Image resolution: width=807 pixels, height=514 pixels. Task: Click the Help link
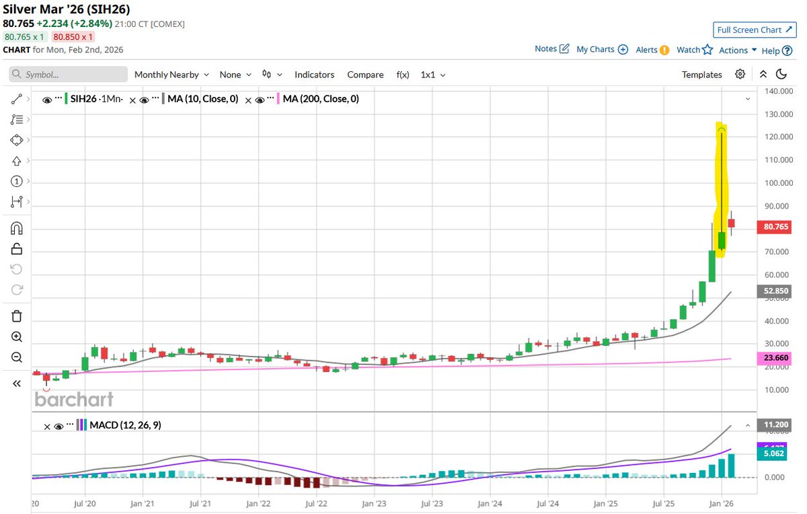(x=771, y=51)
